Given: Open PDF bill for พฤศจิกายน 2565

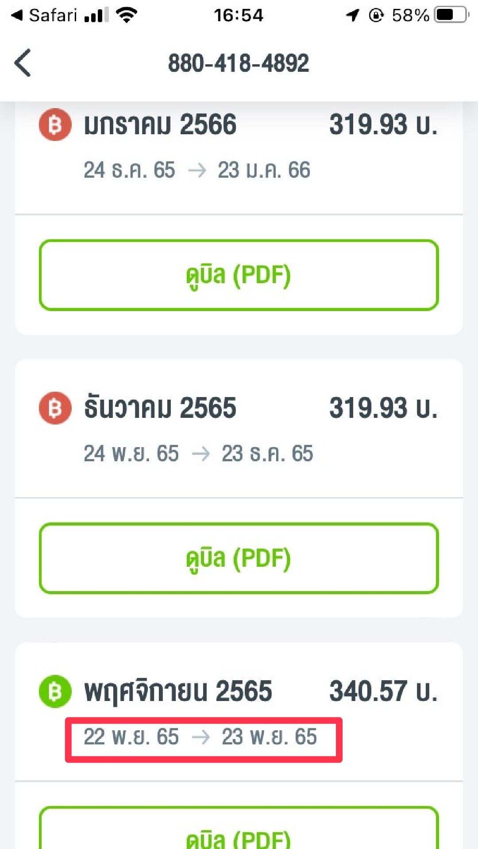Looking at the screenshot, I should [239, 833].
